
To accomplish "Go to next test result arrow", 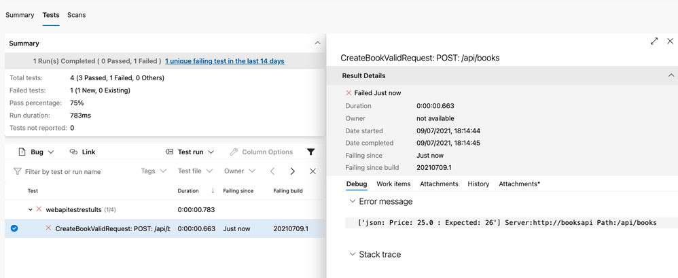I will [x=292, y=171].
